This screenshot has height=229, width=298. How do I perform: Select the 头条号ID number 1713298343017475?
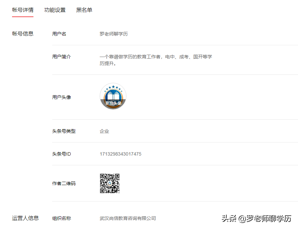click(120, 154)
